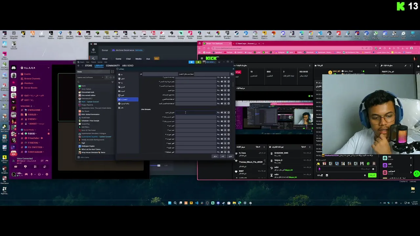Delete the first hotkey below Live Stream
This screenshot has height=236, width=420.
pyautogui.click(x=228, y=112)
